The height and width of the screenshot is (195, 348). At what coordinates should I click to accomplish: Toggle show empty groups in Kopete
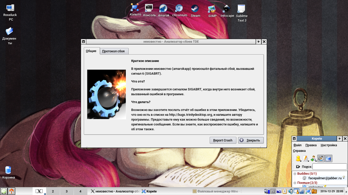(328, 158)
